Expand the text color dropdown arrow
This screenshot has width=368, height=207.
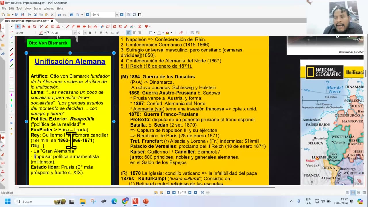click(x=45, y=33)
